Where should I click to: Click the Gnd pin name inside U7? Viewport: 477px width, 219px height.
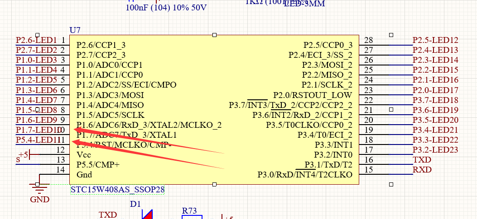click(84, 175)
